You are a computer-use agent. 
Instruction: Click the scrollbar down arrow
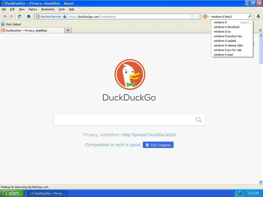(x=261, y=182)
